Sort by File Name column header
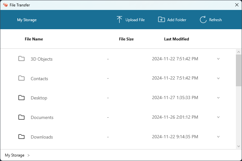The image size is (242, 161). [34, 39]
